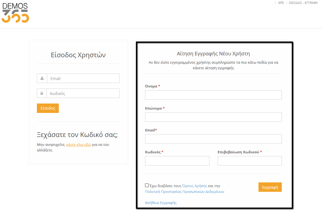Select the registration Email input field
The image size is (322, 212).
click(x=213, y=139)
